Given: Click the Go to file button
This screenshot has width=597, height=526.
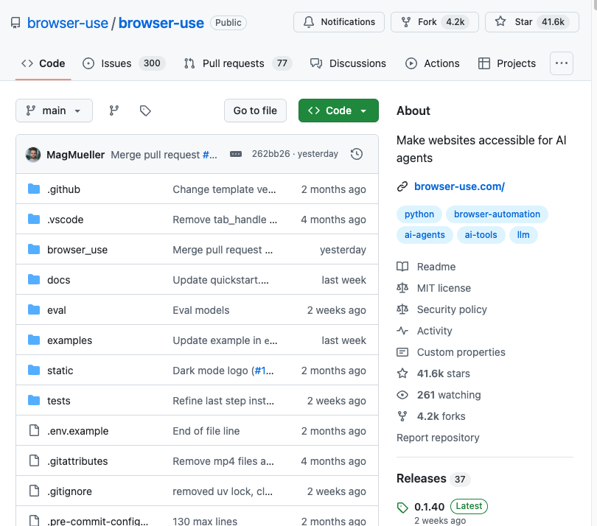Looking at the screenshot, I should click(x=255, y=111).
